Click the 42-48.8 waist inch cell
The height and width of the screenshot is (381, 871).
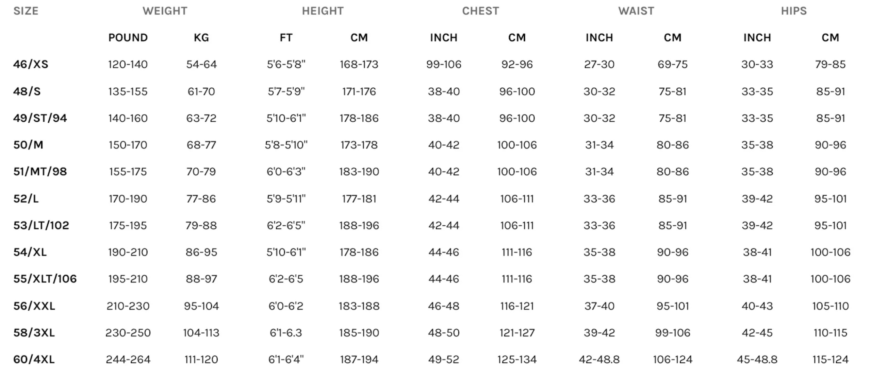click(599, 359)
